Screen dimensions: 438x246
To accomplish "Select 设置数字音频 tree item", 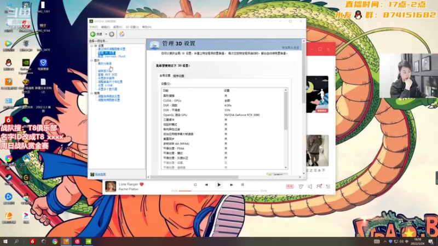I will click(x=106, y=78).
